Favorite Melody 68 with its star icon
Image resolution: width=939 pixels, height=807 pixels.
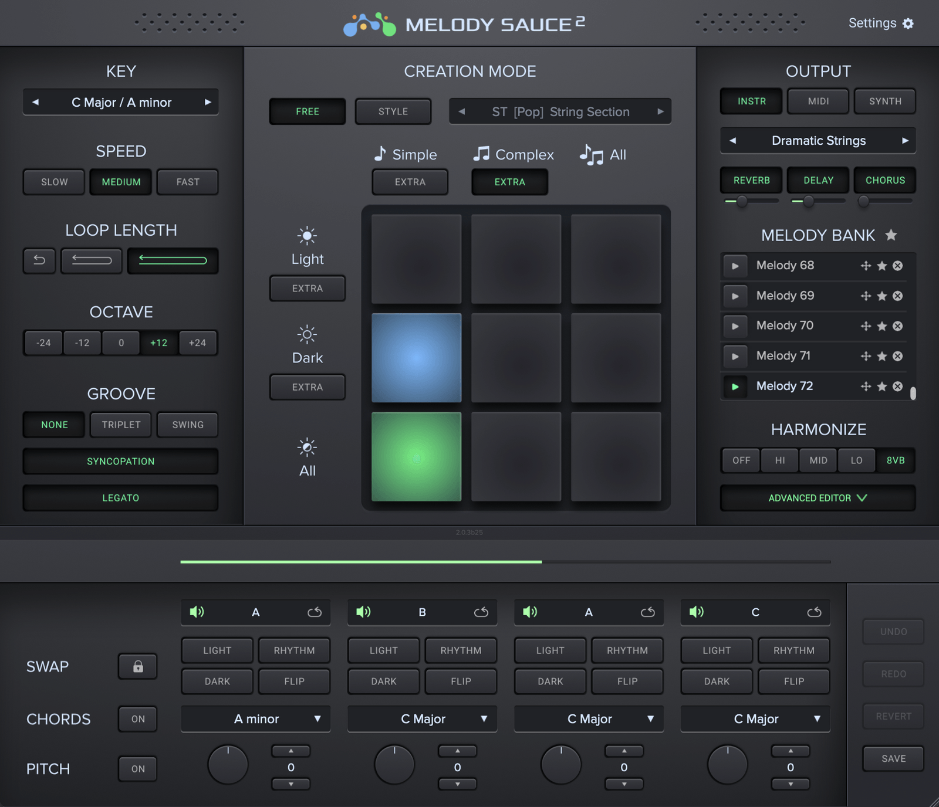click(881, 266)
